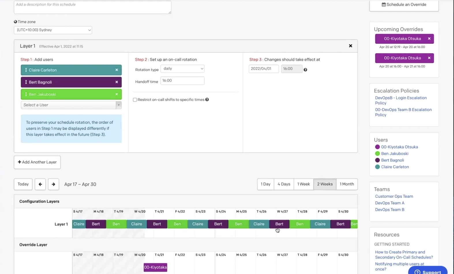
Task: Remove Ben Jakuboski from the rotation
Action: pyautogui.click(x=117, y=94)
